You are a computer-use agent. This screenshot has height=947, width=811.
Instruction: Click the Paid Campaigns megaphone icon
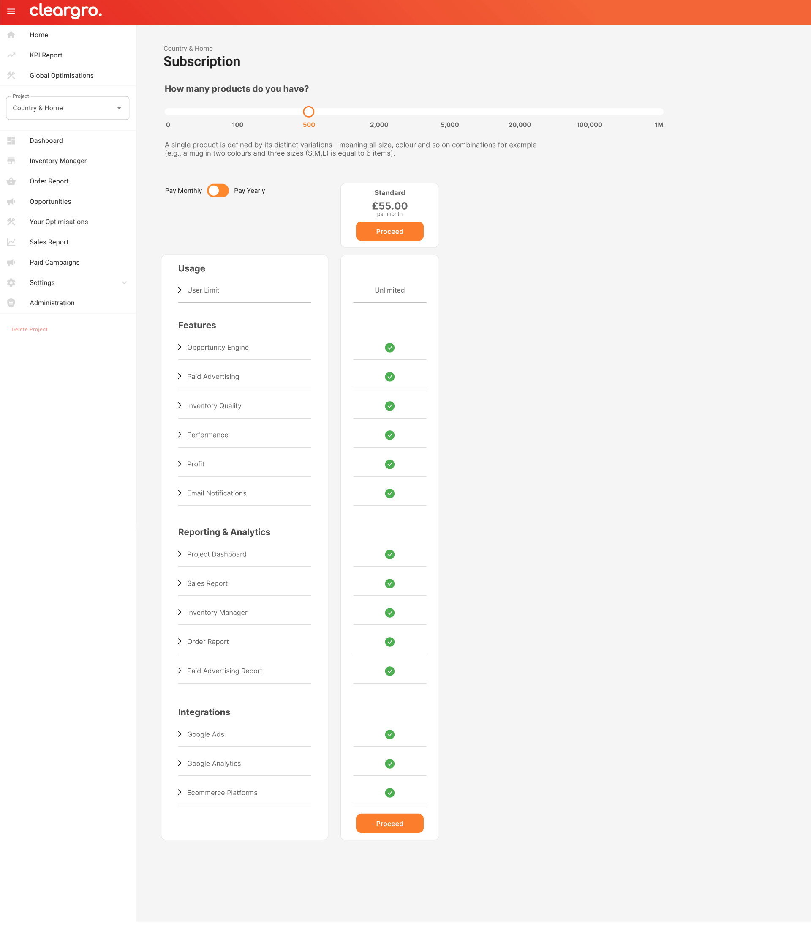tap(11, 263)
